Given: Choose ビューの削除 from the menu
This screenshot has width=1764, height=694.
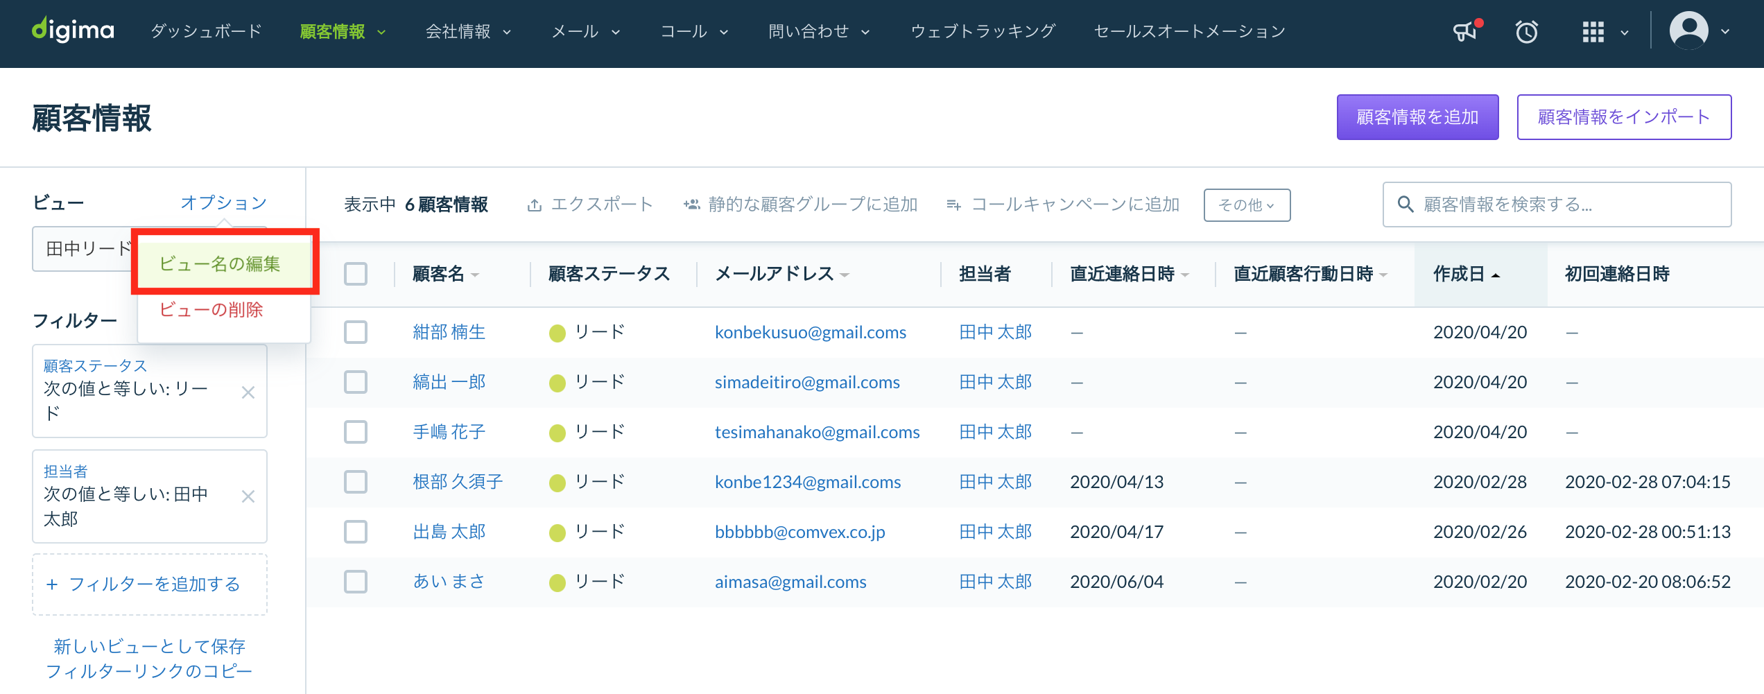Looking at the screenshot, I should point(211,309).
